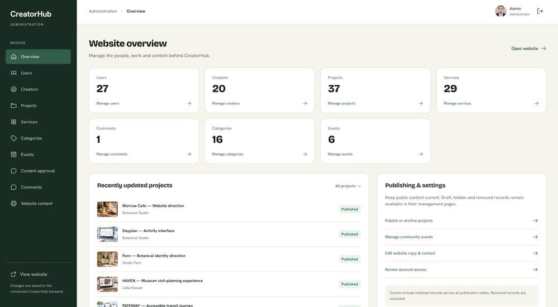Click Published badge on HAVEN row
This screenshot has height=307, width=558.
[349, 284]
